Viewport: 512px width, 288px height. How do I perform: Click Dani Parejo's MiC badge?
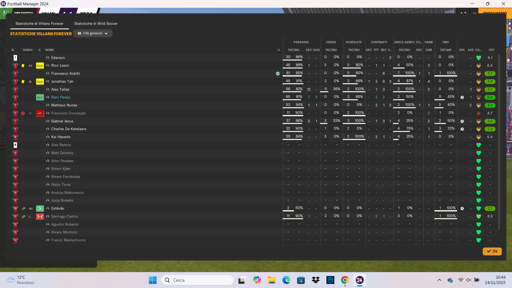pyautogui.click(x=40, y=97)
